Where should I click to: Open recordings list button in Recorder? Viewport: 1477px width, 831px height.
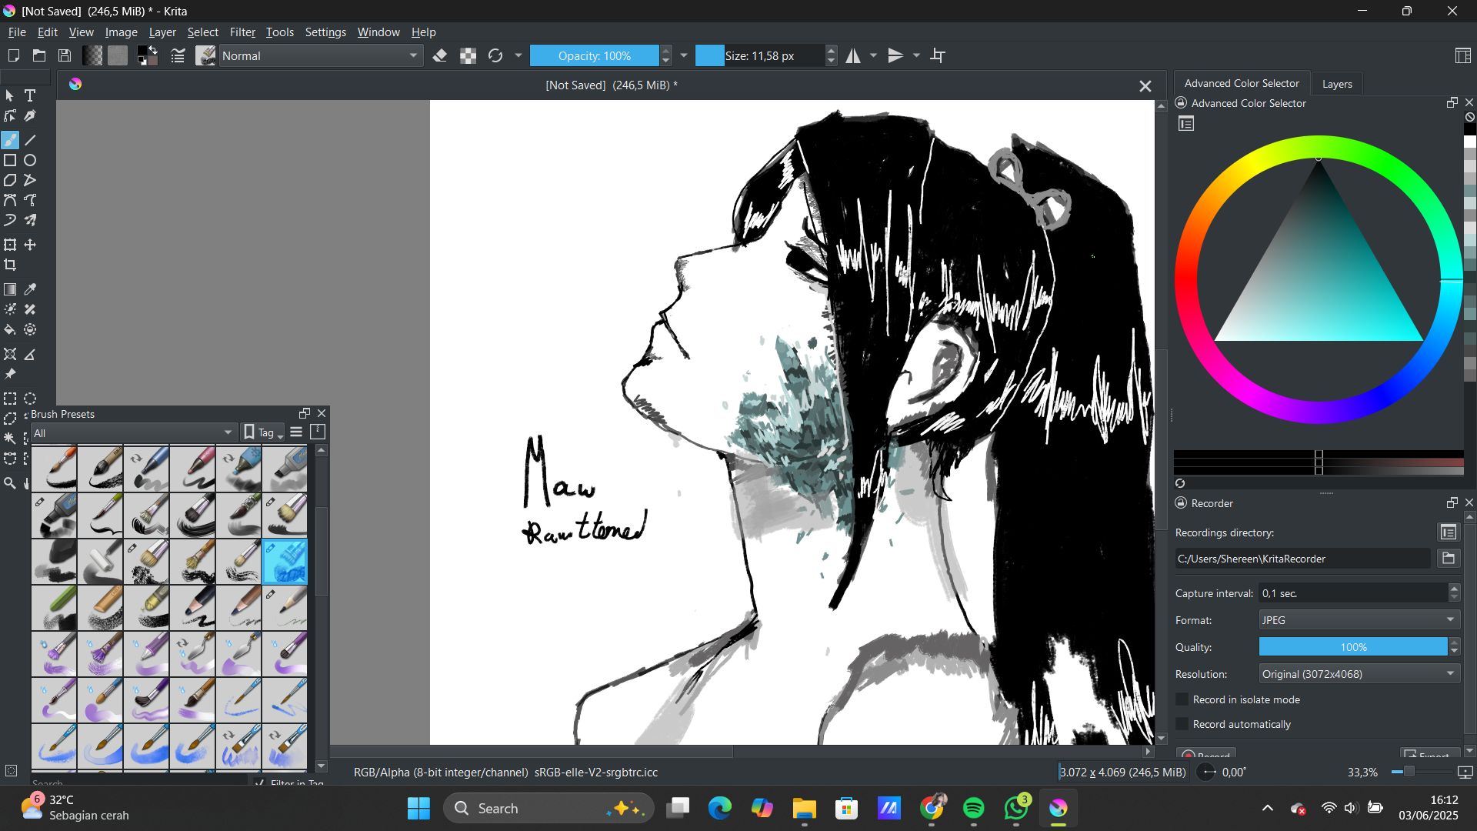pos(1449,532)
